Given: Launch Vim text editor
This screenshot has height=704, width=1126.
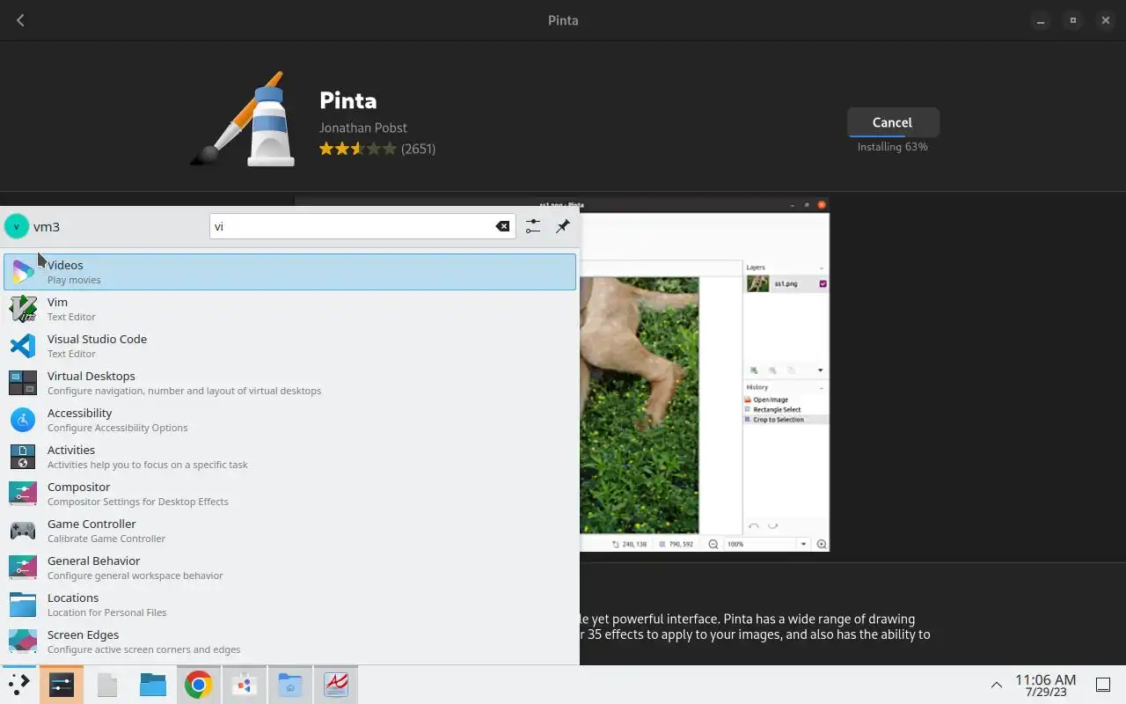Looking at the screenshot, I should coord(290,309).
